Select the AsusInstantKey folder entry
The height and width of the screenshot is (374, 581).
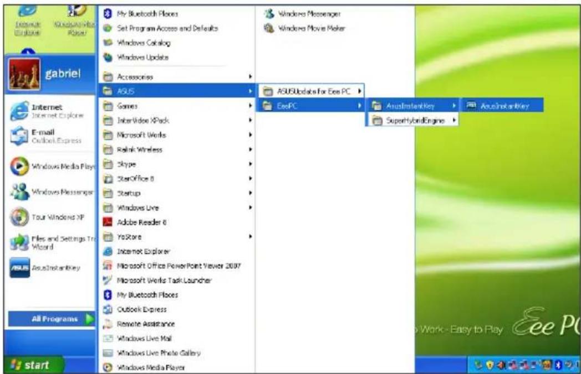413,106
